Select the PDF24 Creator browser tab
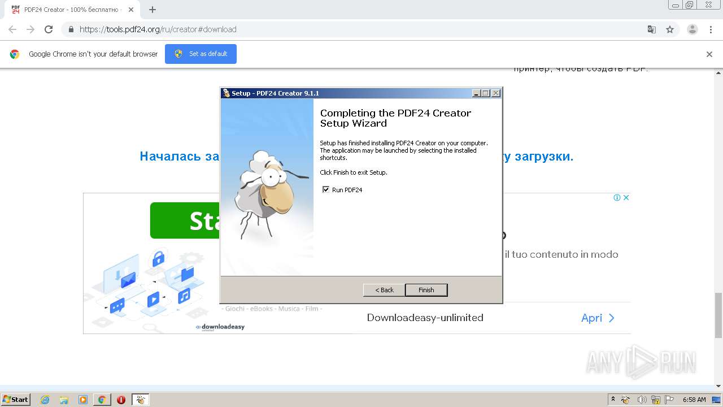723x407 pixels. pos(72,10)
